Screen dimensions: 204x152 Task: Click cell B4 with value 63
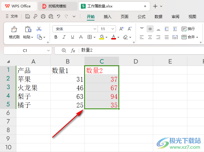click(x=68, y=96)
